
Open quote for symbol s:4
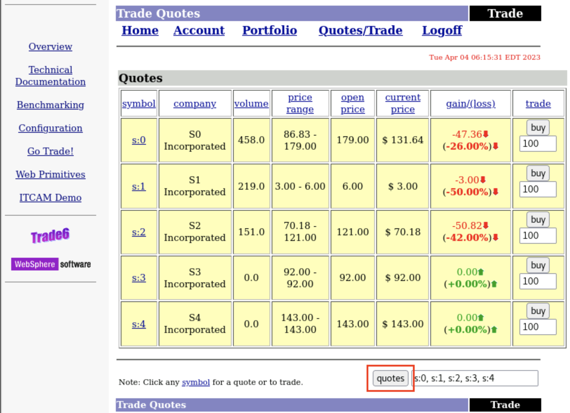139,324
